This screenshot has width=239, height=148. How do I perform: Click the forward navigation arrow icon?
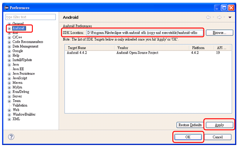tap(219, 17)
